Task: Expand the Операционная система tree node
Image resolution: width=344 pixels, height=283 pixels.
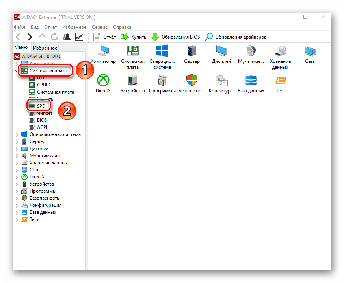Action: pos(17,135)
